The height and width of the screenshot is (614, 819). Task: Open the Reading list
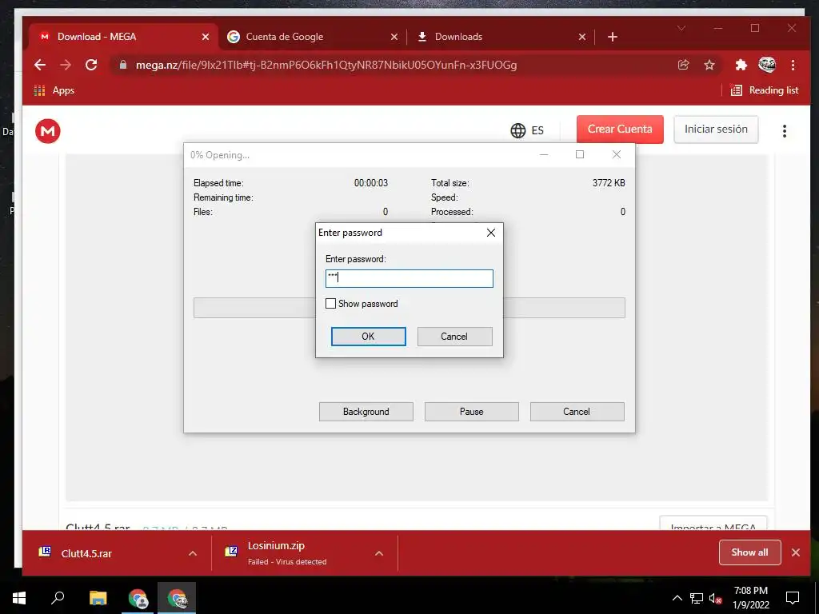coord(765,90)
